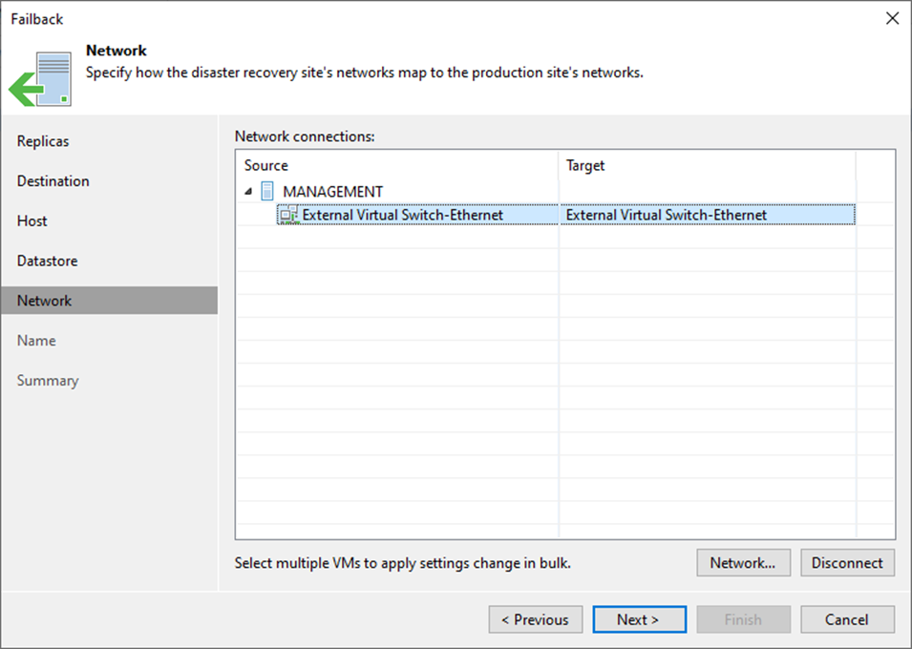Image resolution: width=912 pixels, height=649 pixels.
Task: Select the Network step in the sidebar
Action: [x=44, y=301]
